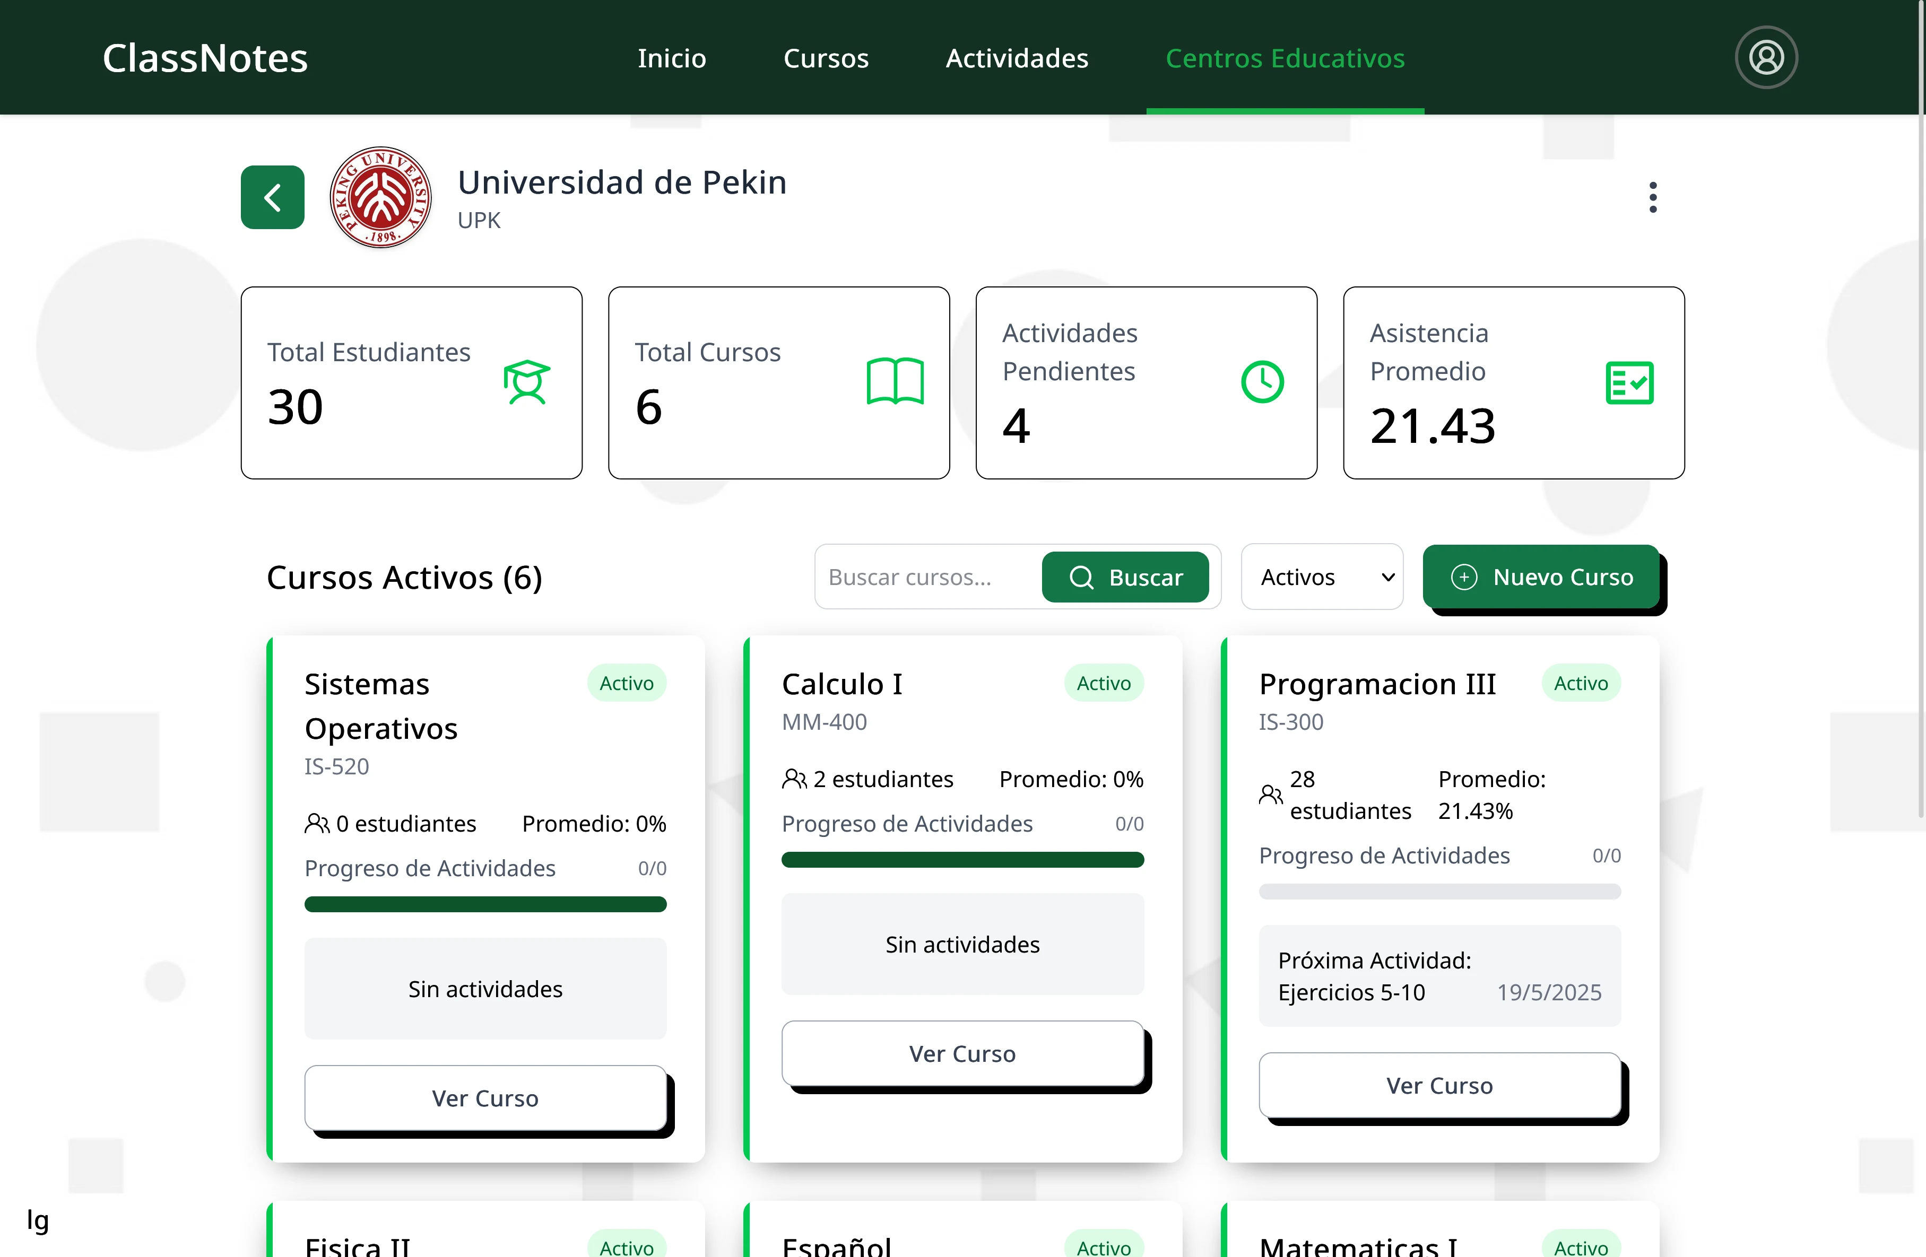Screen dimensions: 1926x1257
Task: Open Ver Curso for Programacion III
Action: [1439, 1086]
